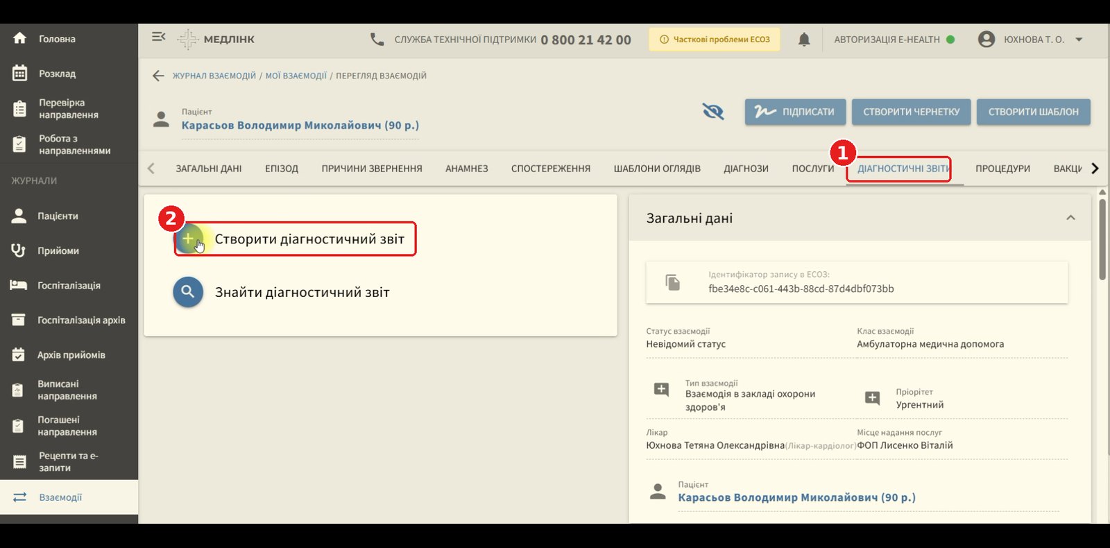Click the notifications bell icon
1110x548 pixels.
pos(803,40)
